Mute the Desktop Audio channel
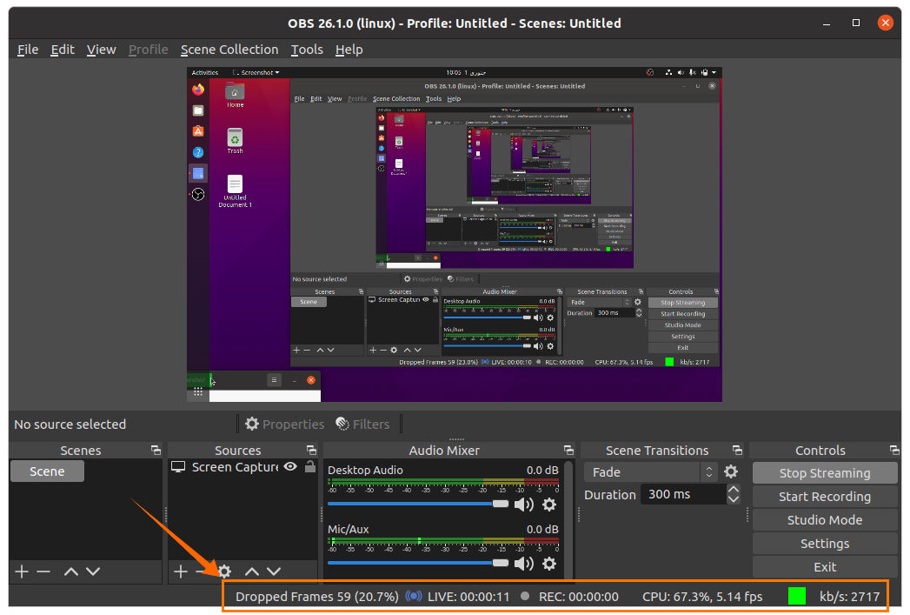Viewport: 910px width, 615px height. pyautogui.click(x=524, y=504)
